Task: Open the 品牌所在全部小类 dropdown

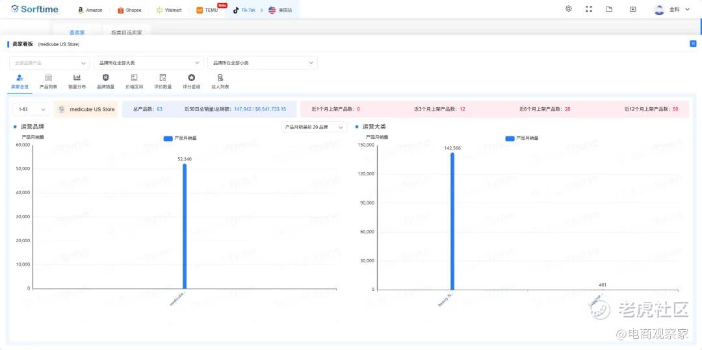Action: 263,62
